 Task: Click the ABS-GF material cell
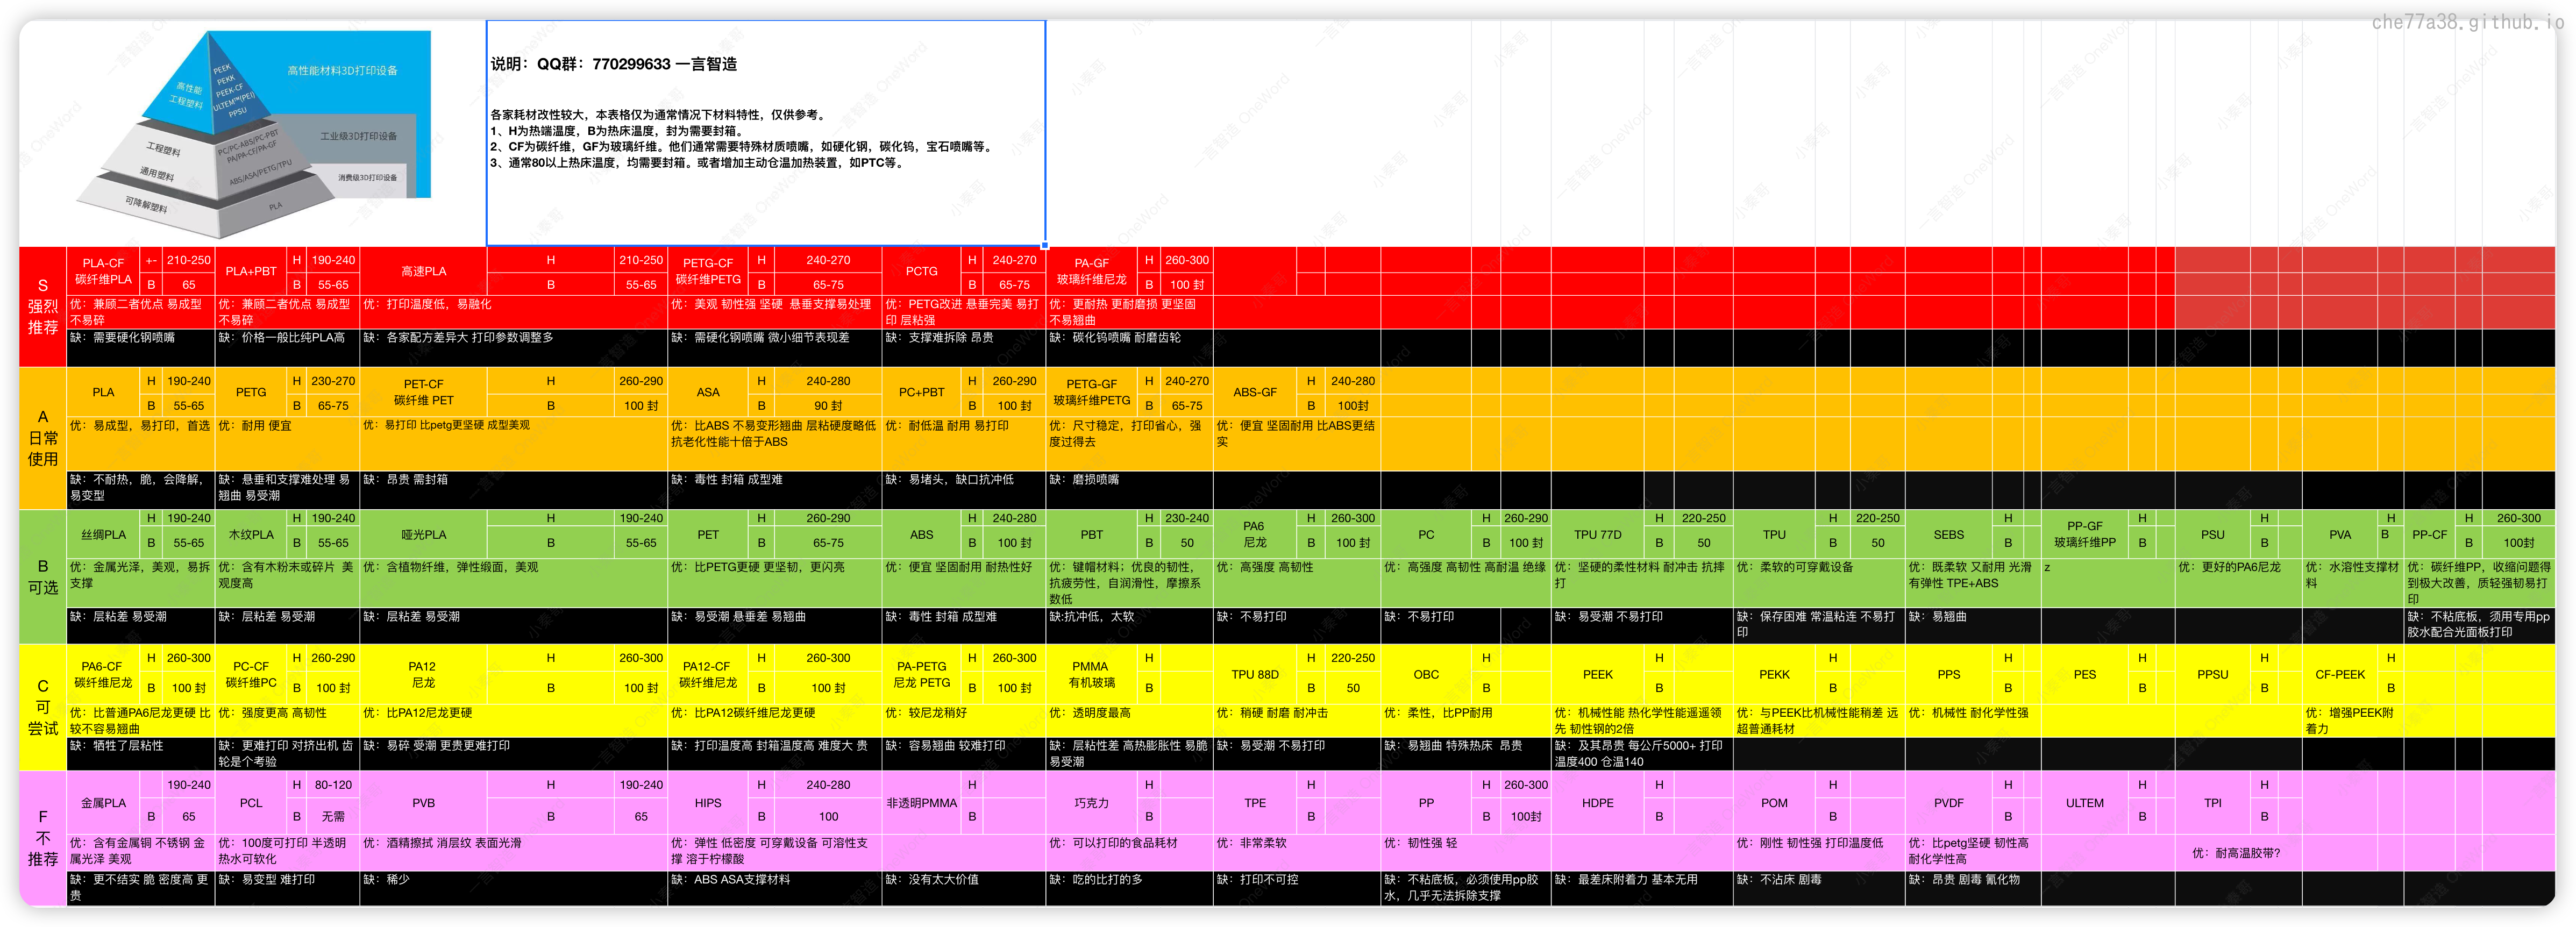click(x=1255, y=392)
